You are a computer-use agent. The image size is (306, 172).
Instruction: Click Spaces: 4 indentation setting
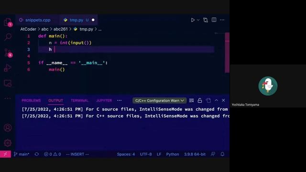126,154
